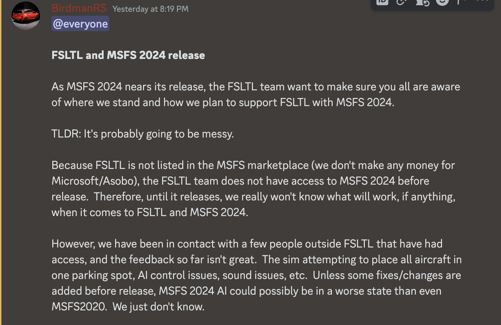Click the bold 'FSLTL and MSFS 2024 release' heading
Viewport: 501px width, 325px height.
[x=128, y=55]
